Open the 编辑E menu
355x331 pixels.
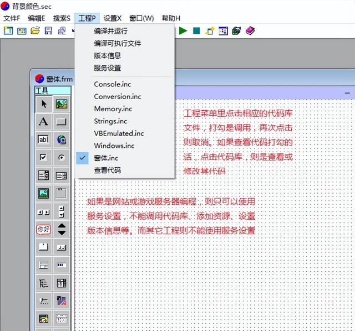37,18
